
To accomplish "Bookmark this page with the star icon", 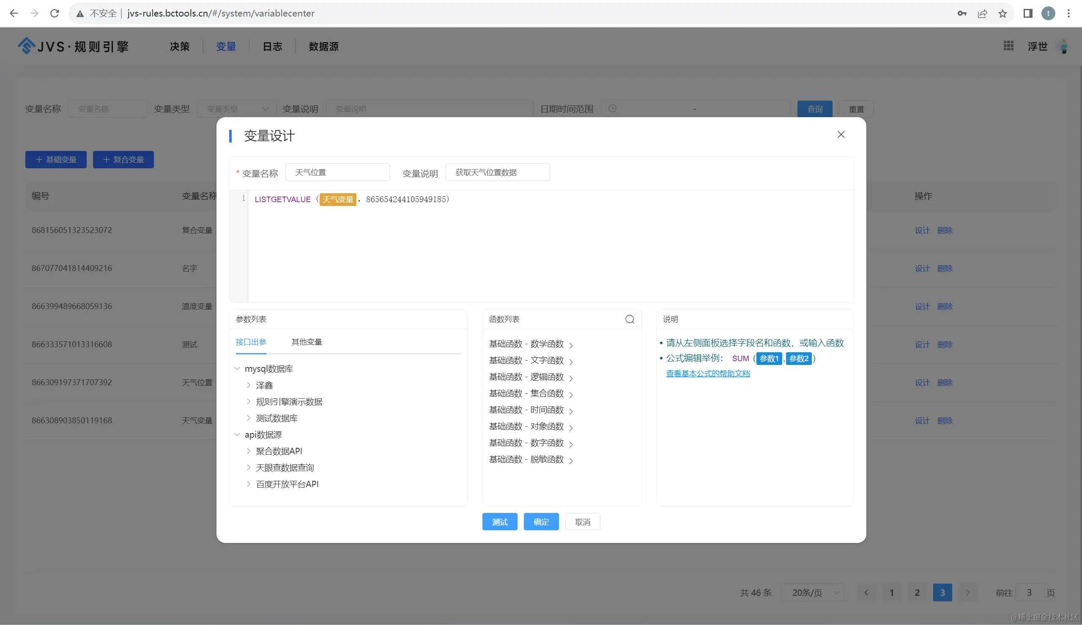I will [x=1002, y=13].
